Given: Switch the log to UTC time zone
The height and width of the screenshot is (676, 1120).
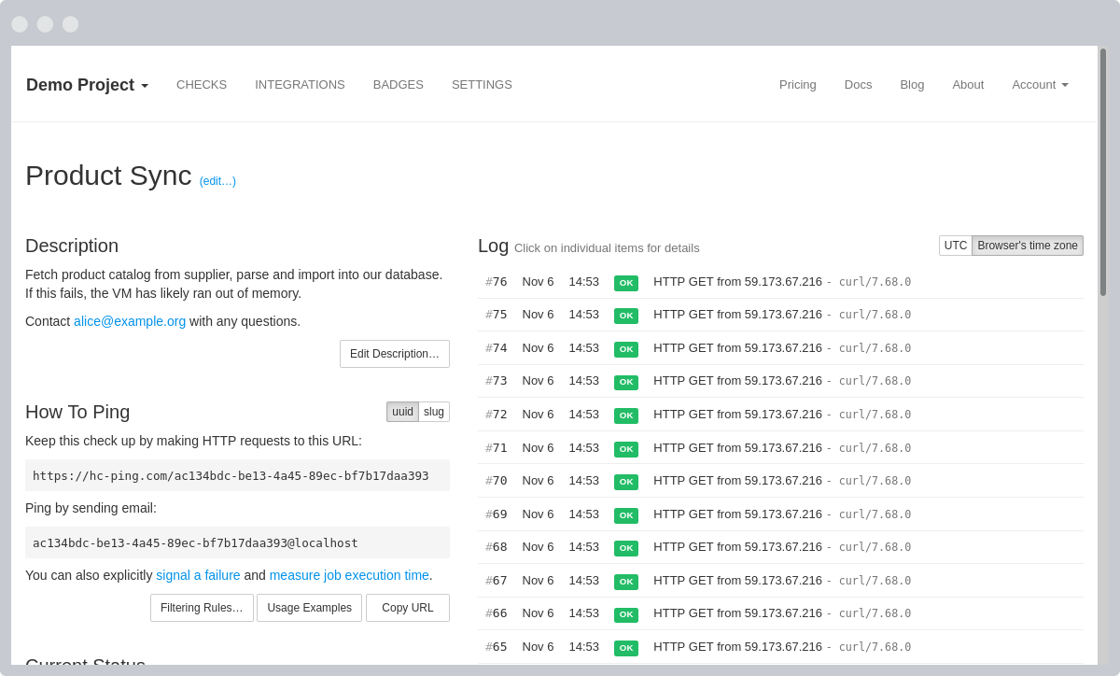Looking at the screenshot, I should pyautogui.click(x=955, y=245).
